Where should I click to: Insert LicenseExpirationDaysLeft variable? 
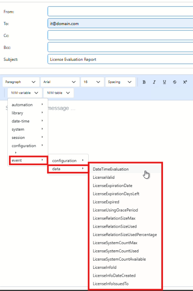tap(125, 194)
